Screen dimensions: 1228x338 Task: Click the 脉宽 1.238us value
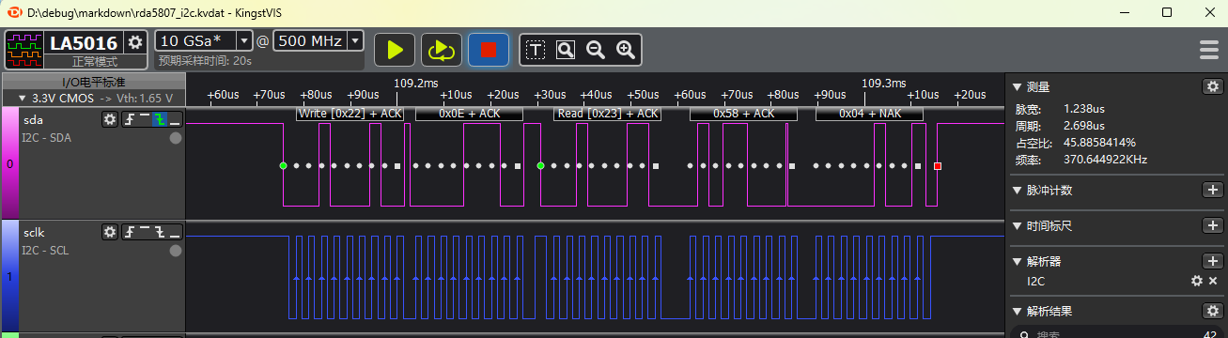1083,109
